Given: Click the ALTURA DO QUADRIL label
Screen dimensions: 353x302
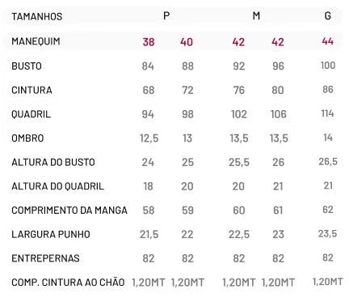Looking at the screenshot, I should coord(58,186).
